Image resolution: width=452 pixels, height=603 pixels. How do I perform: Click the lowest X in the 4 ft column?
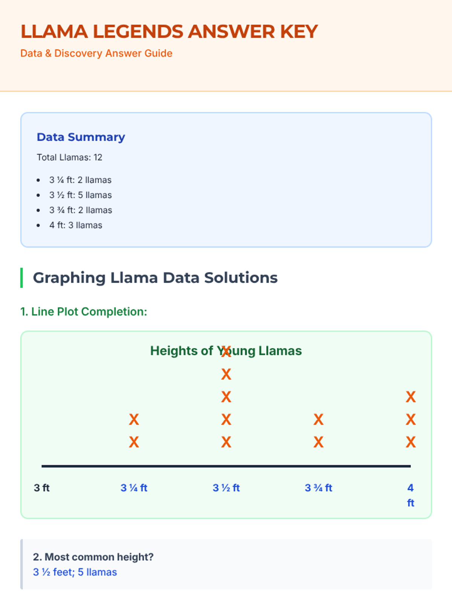(411, 442)
